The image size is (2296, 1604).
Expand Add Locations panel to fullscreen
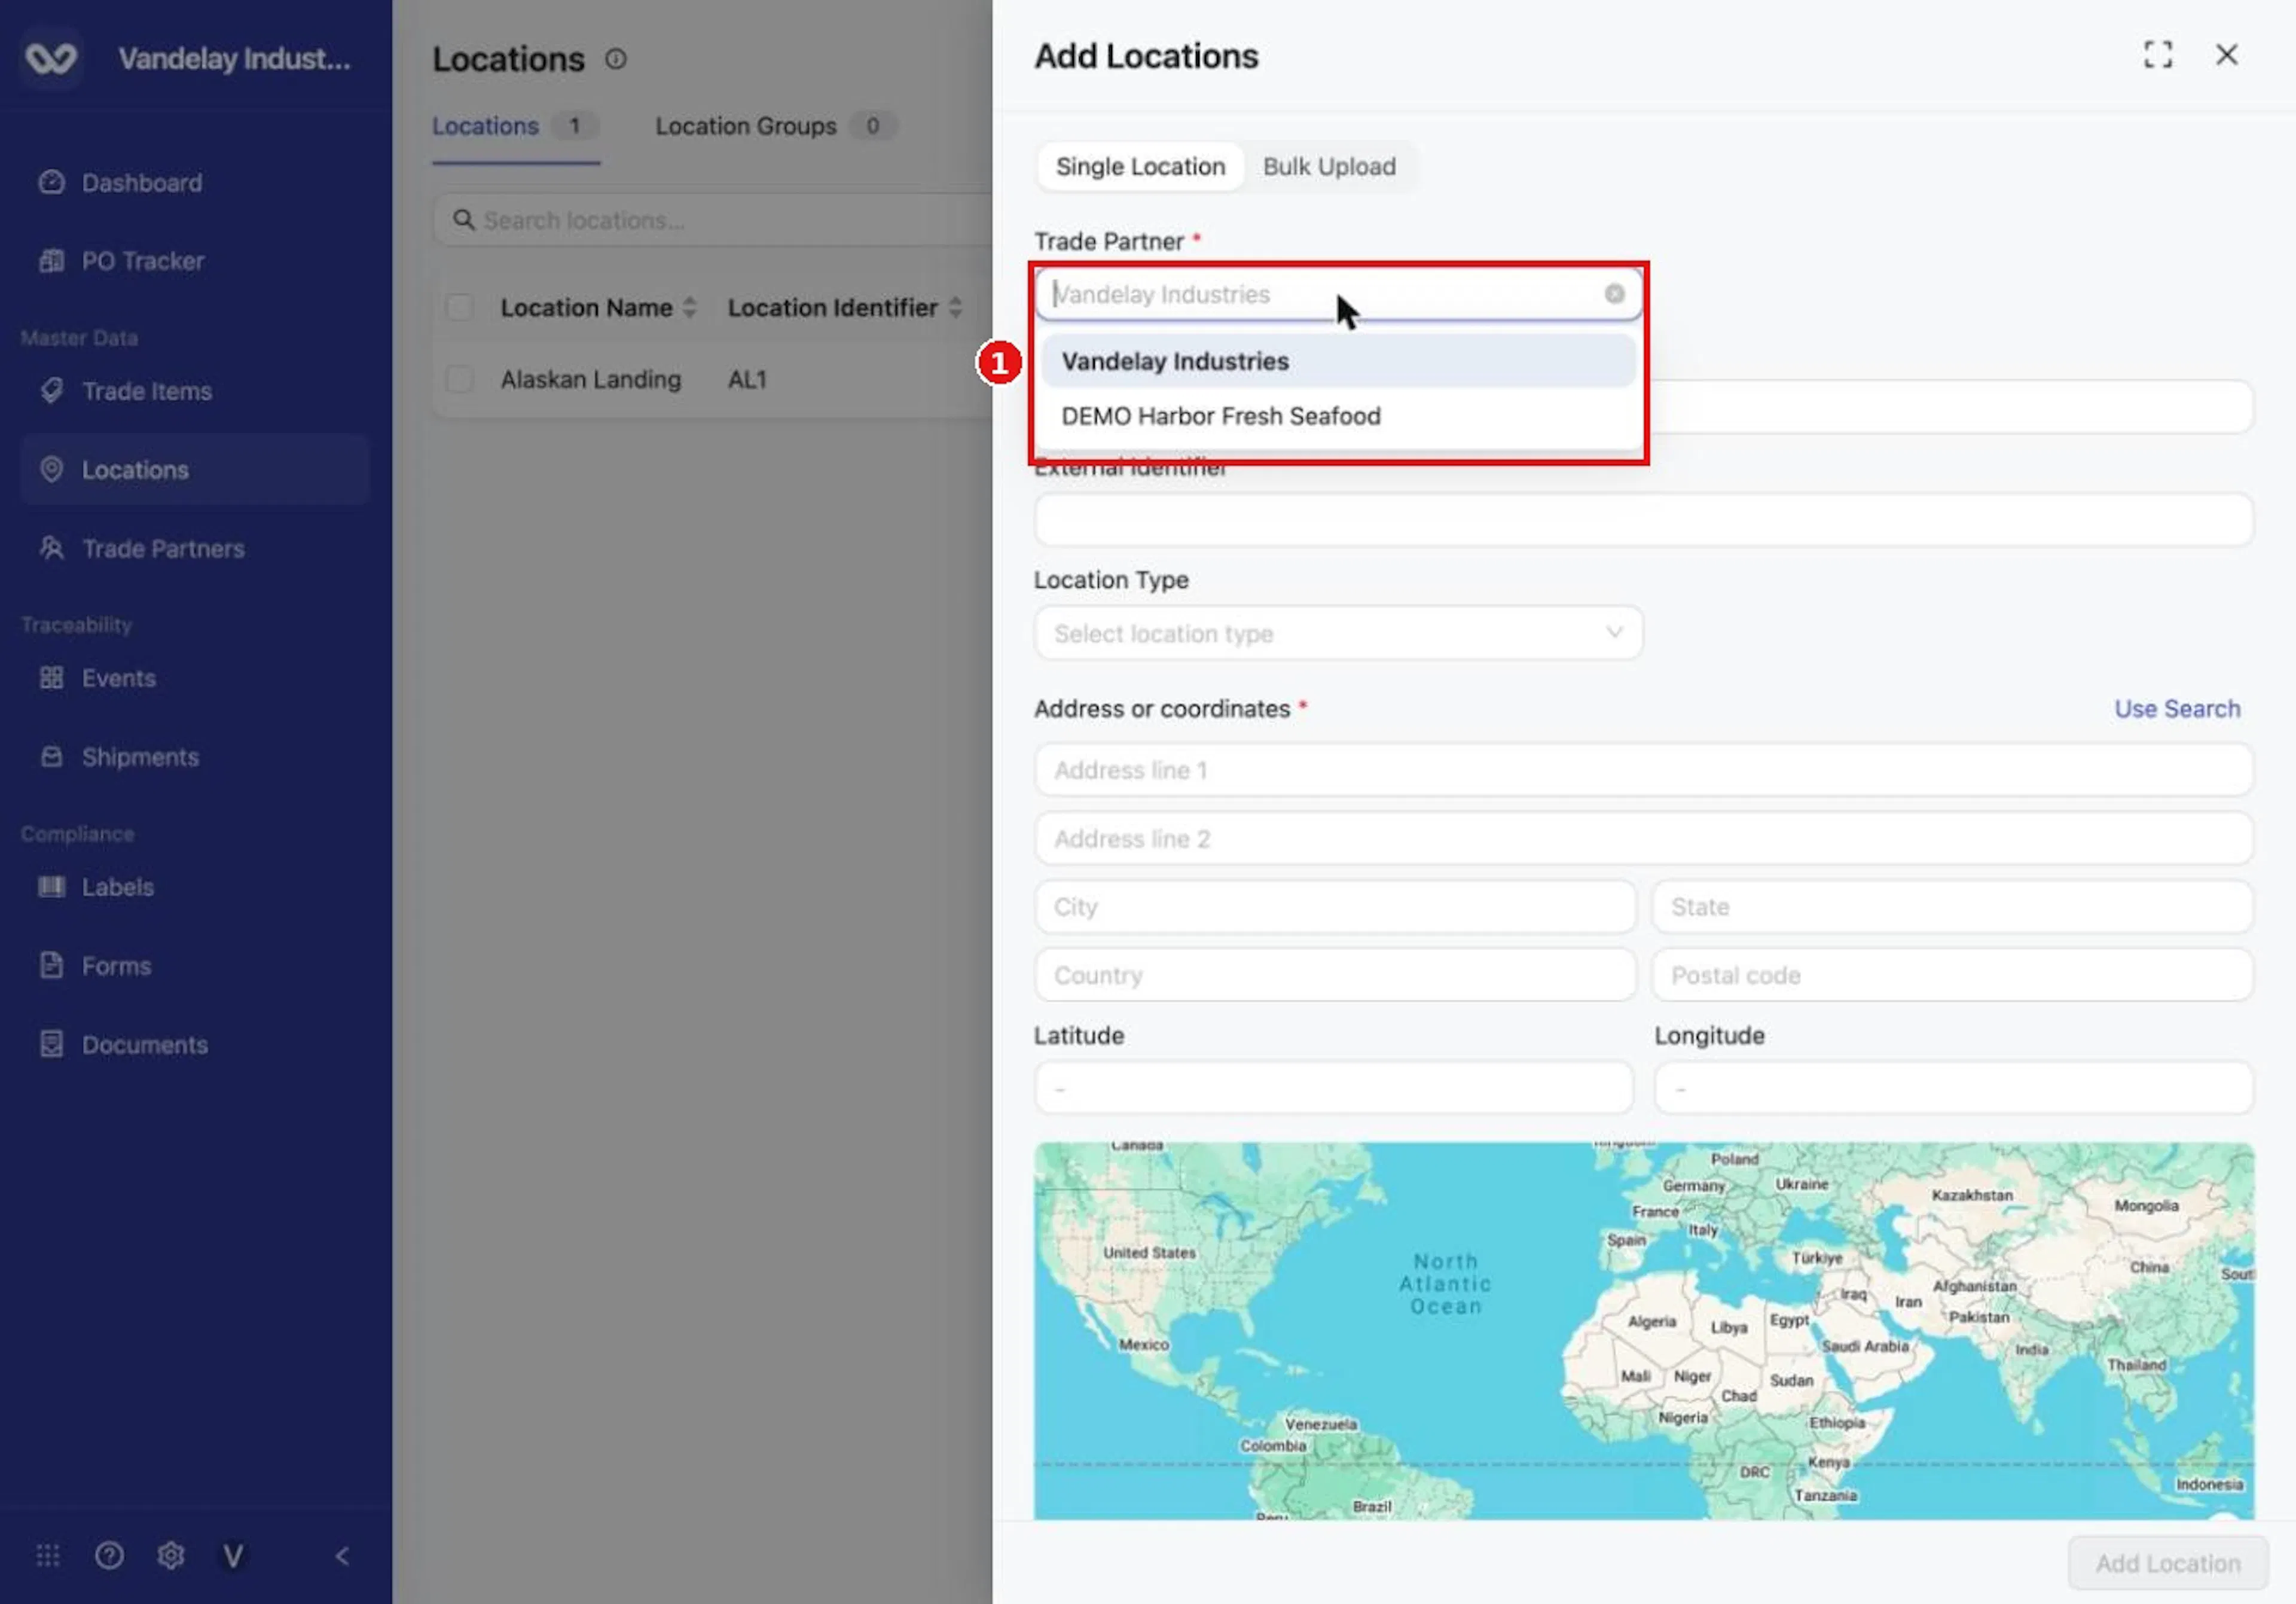(2158, 55)
